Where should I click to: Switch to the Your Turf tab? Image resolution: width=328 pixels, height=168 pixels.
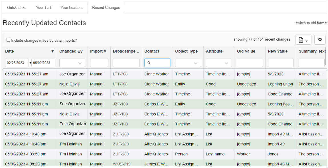point(43,7)
